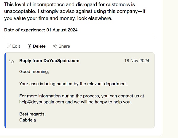Click the trash can icon beside Delete

pos(29,46)
